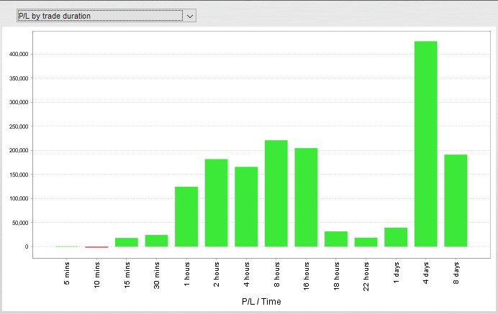Click the '2 hours' axis label
Screen dimensions: 498x314
click(217, 274)
